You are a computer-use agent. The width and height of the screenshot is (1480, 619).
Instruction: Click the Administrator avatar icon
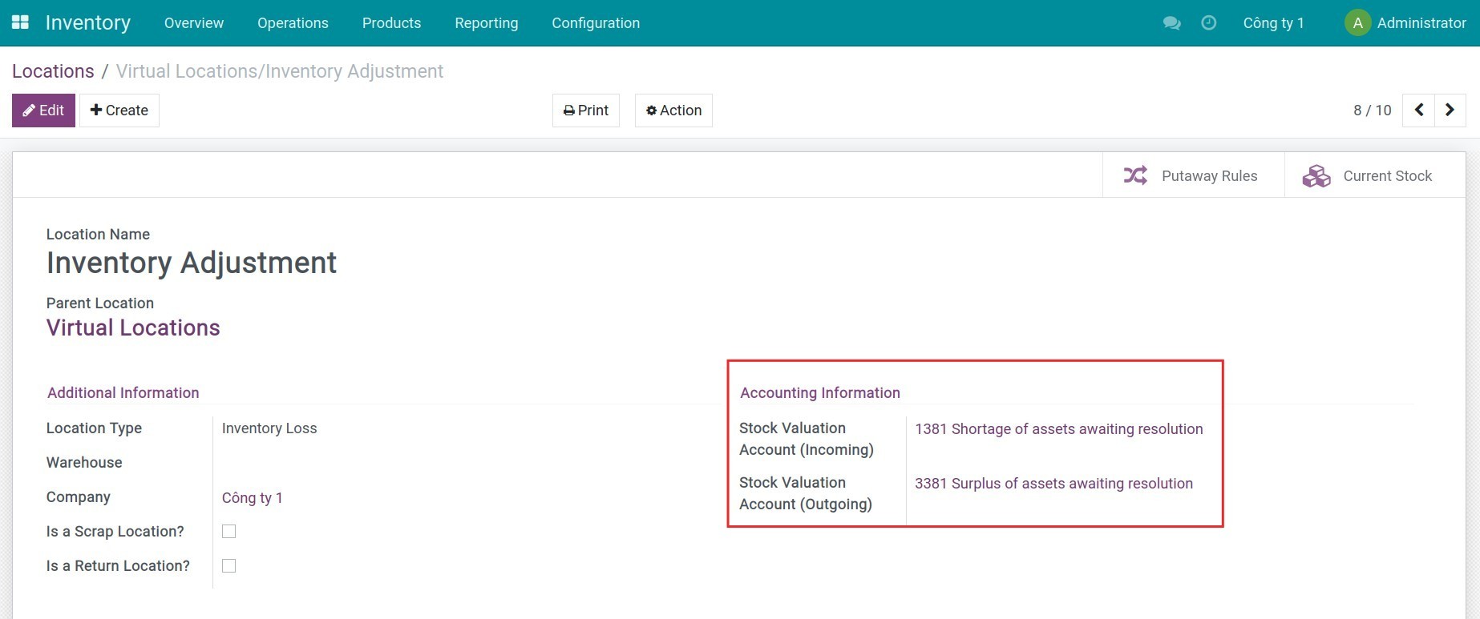coord(1357,23)
